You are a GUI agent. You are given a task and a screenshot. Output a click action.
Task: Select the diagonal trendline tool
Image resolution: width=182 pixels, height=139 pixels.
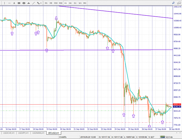coord(33,3)
